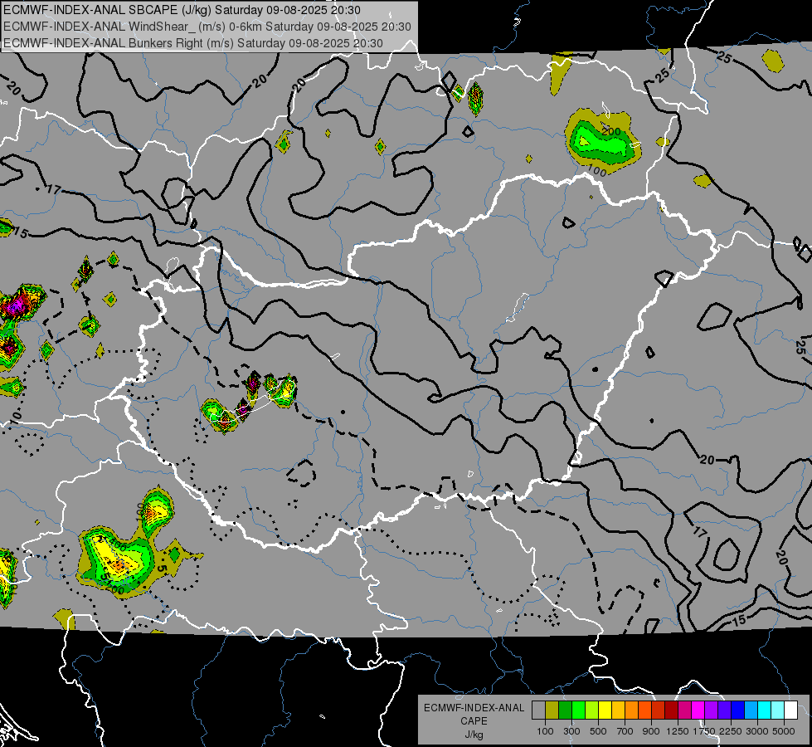Pick the dark maroon red legend swatch
Screen dimensions: 812x747
click(671, 710)
